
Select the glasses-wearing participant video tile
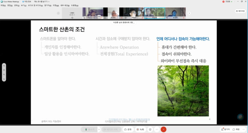pyautogui.click(x=134, y=13)
